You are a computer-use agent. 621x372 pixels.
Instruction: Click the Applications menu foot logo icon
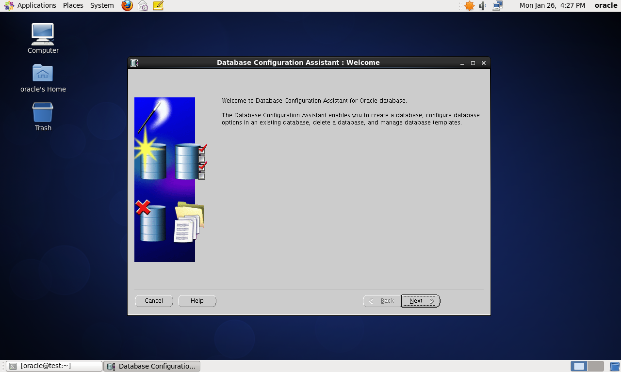point(9,6)
